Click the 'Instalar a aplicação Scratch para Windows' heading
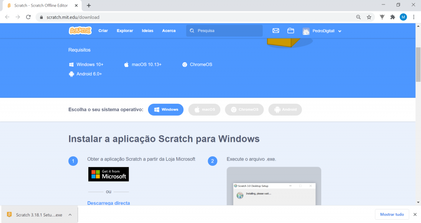Viewport: 421px width, 223px height. click(164, 139)
